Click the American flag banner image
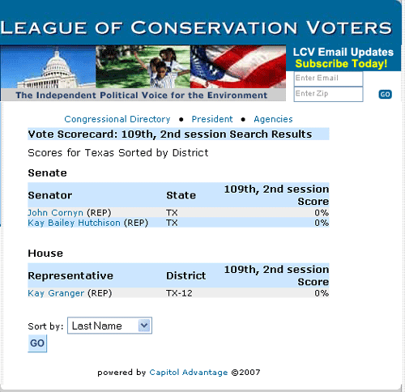The height and width of the screenshot is (392, 405). point(238,66)
